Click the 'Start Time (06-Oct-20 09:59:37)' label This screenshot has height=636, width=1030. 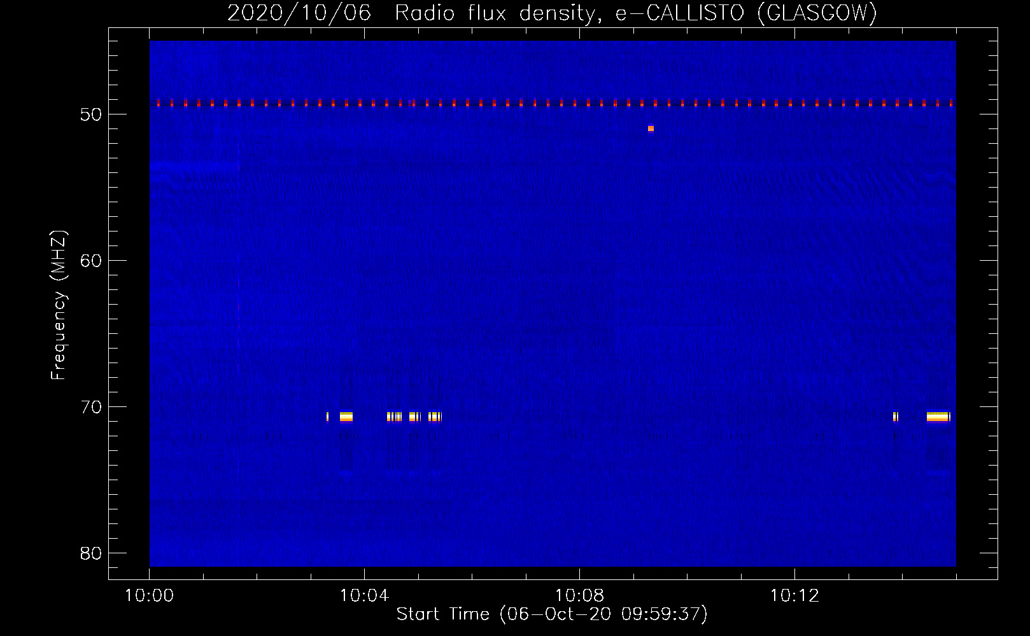point(552,614)
